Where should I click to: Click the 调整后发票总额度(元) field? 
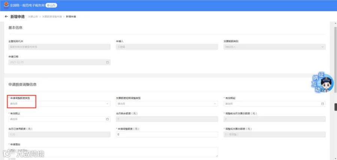[x=274, y=135]
